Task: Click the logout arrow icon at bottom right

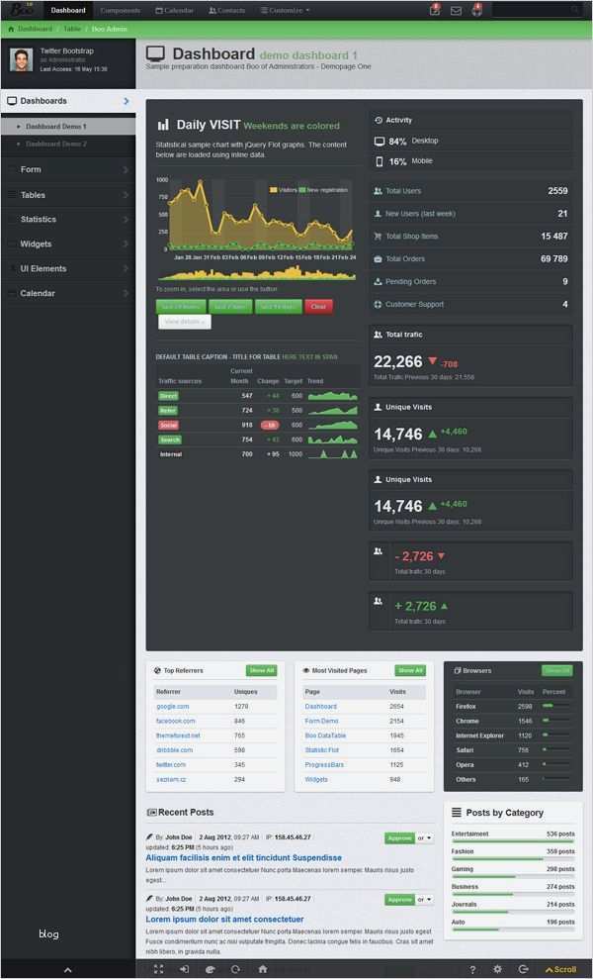Action: 523,970
